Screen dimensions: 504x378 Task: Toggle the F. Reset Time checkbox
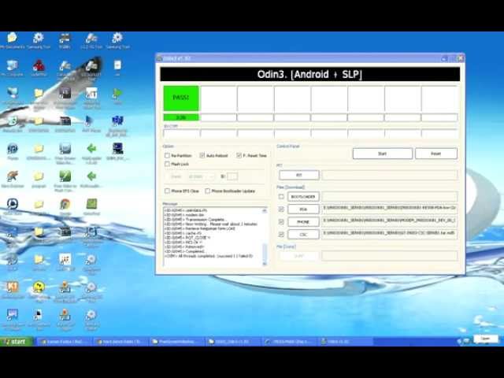(239, 156)
